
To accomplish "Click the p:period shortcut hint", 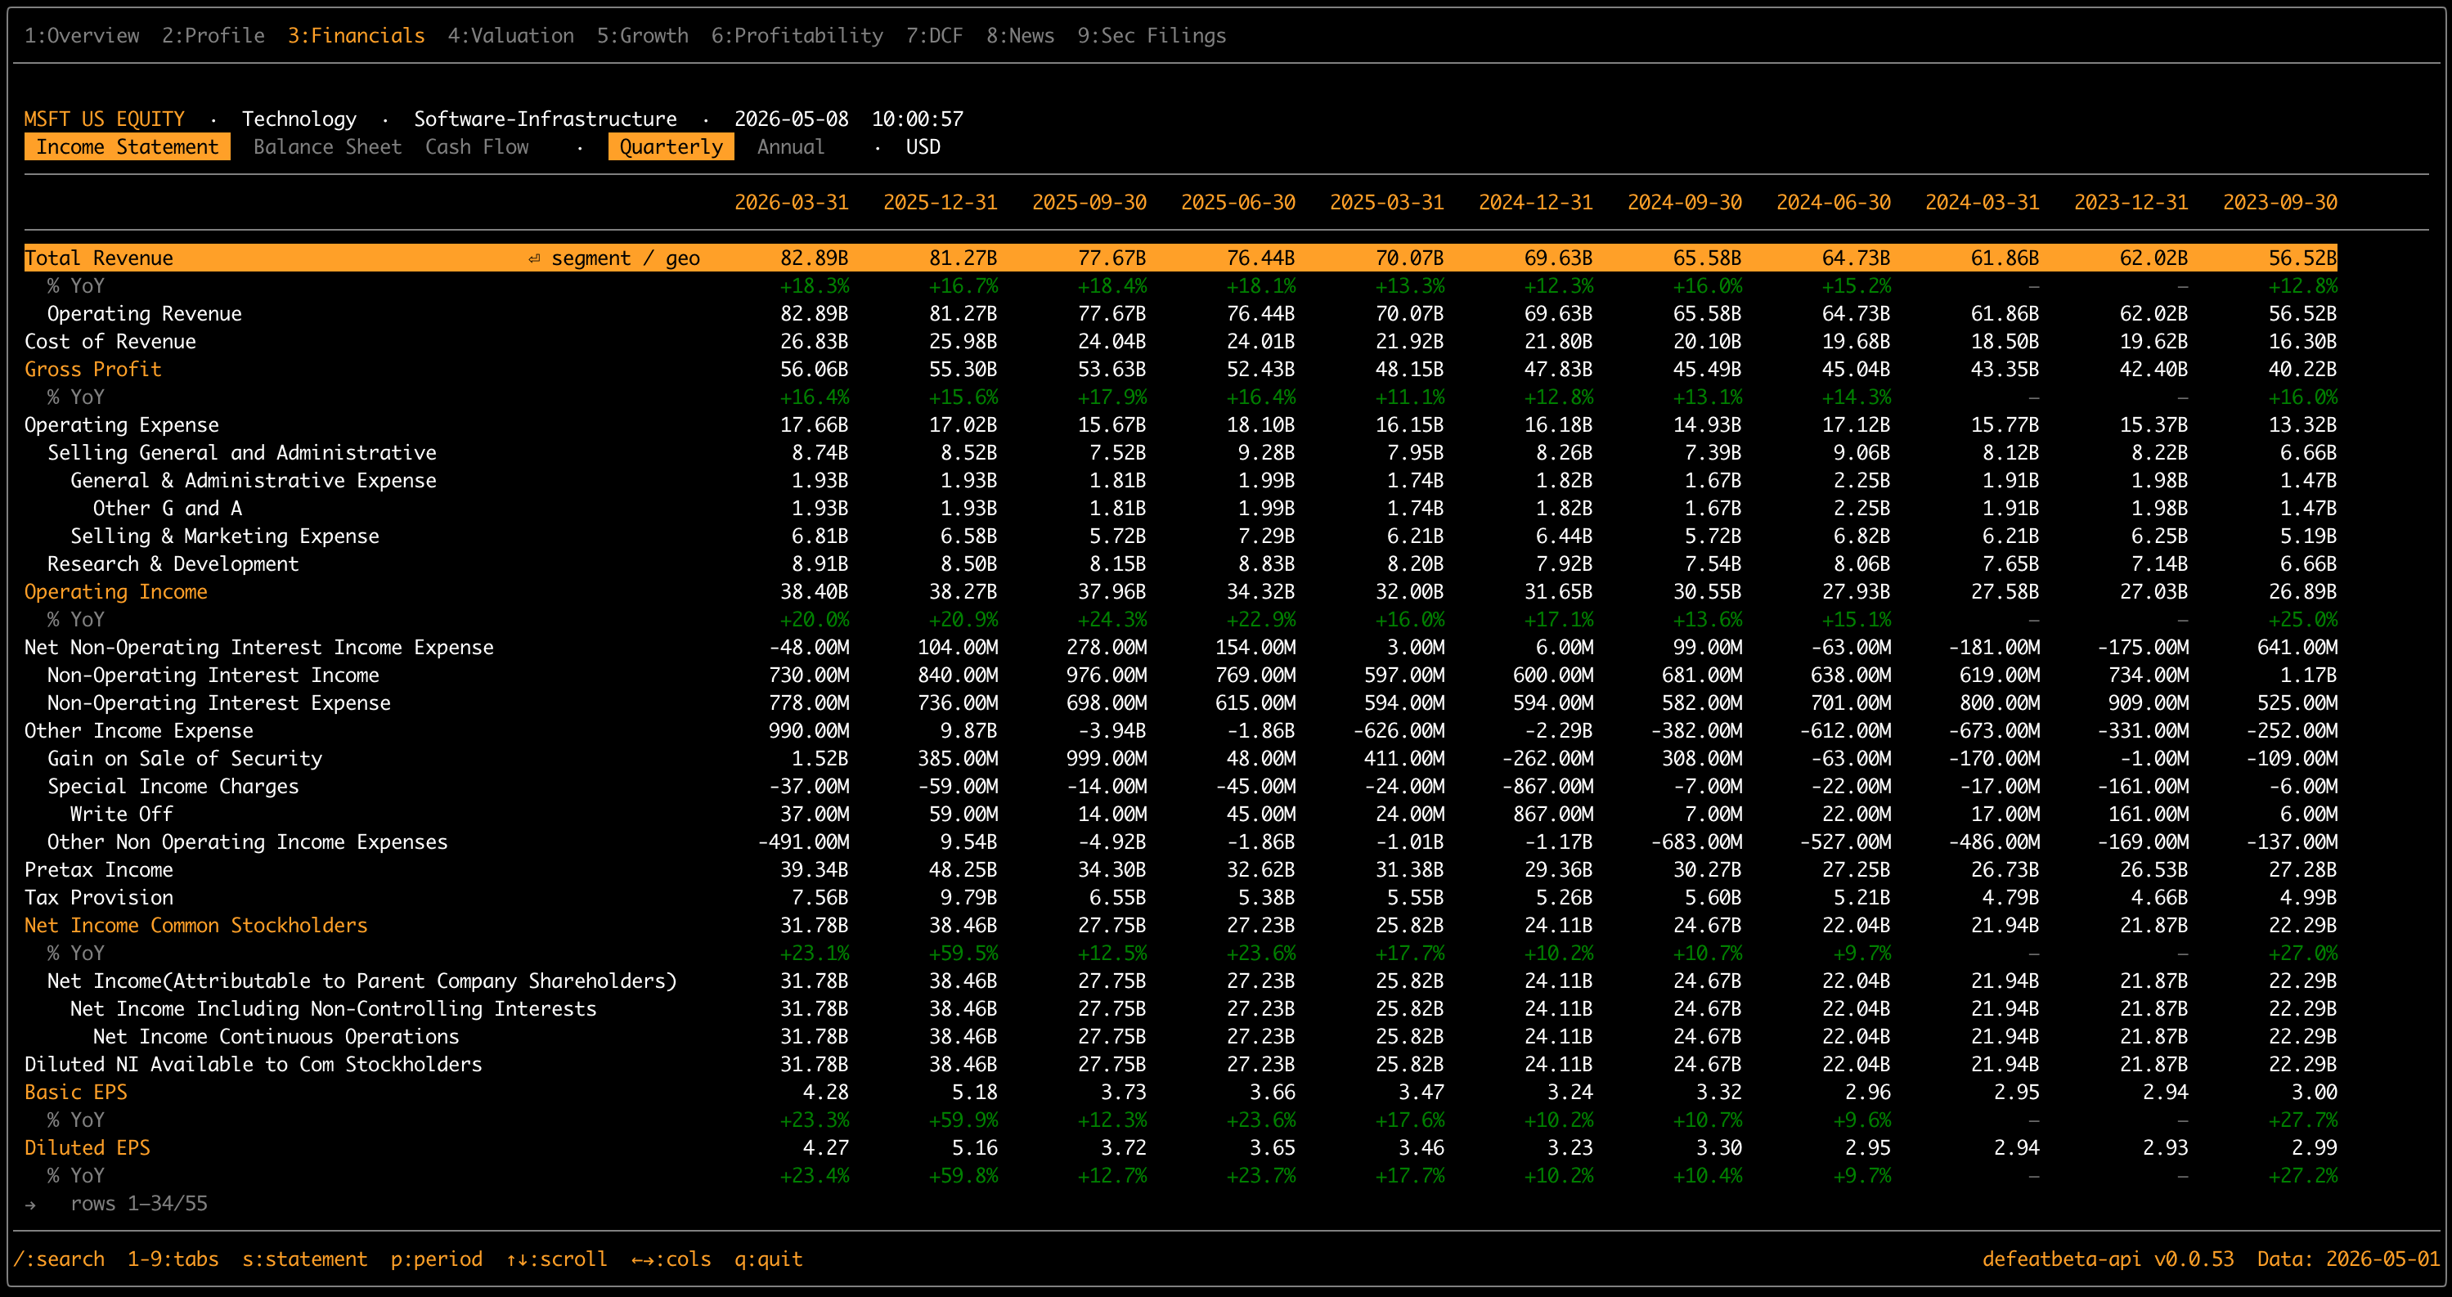I will [x=437, y=1259].
